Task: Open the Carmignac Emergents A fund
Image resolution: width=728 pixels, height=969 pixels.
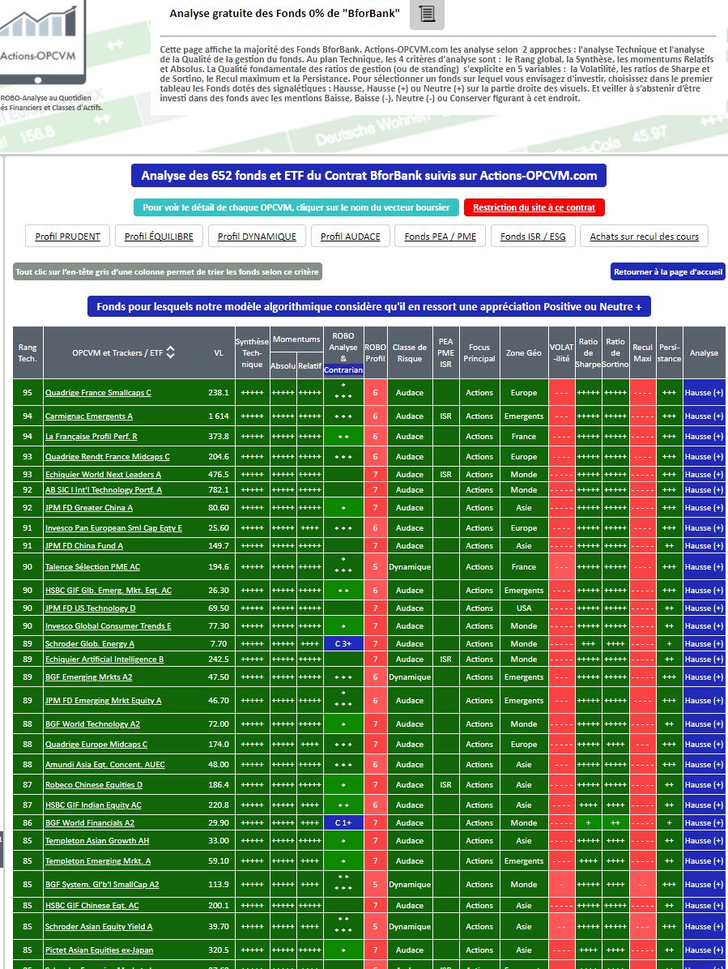Action: tap(89, 416)
